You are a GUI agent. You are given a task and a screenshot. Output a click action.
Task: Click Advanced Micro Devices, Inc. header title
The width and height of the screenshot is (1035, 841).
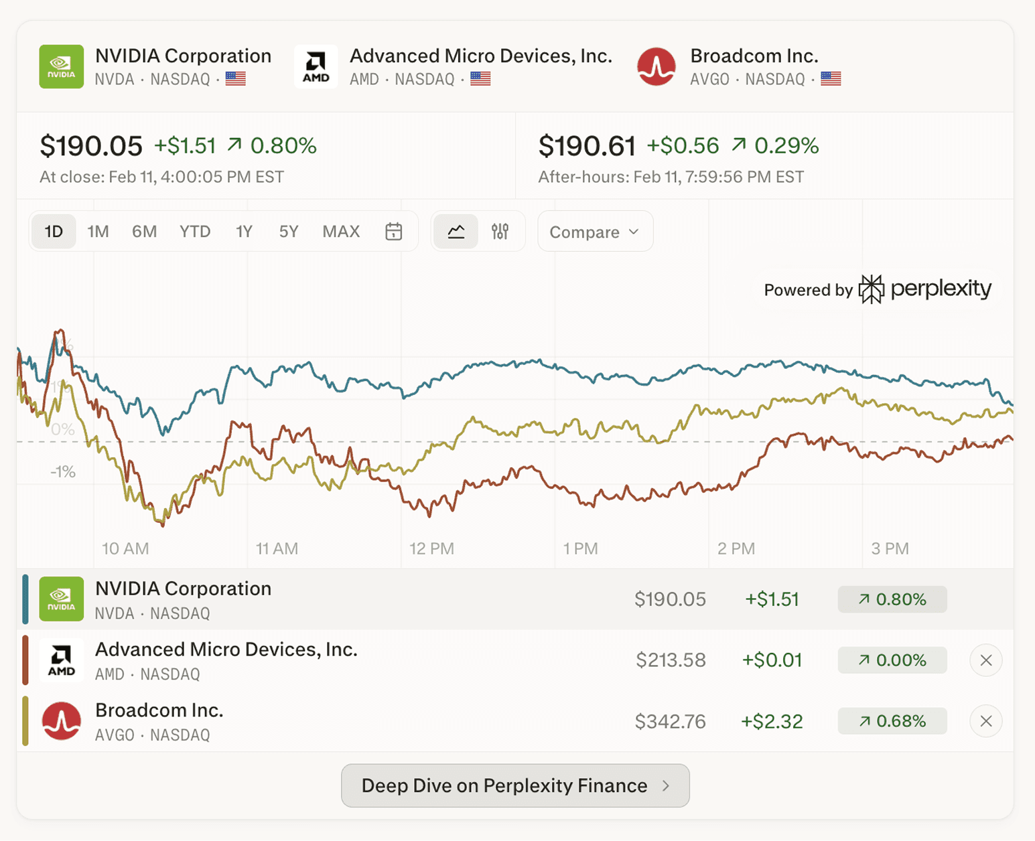[481, 56]
